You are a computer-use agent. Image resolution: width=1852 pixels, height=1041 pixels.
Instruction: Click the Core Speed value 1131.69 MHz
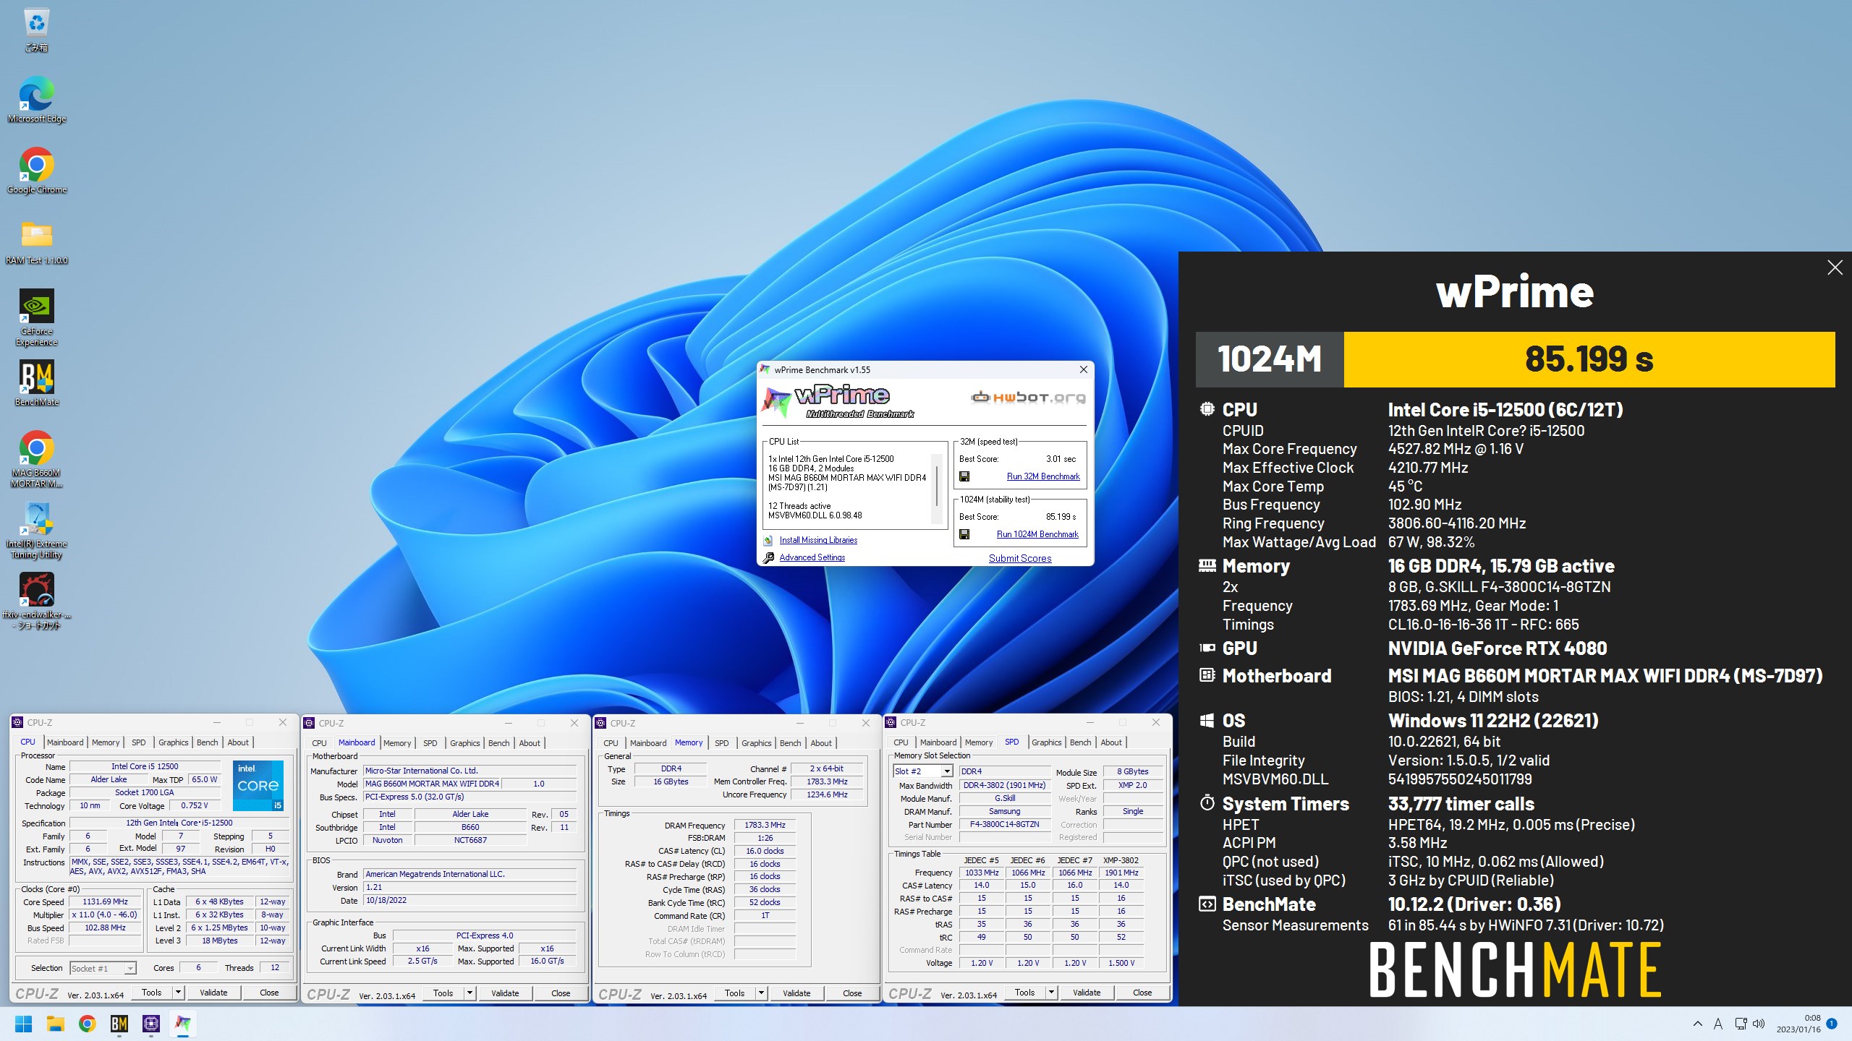click(x=105, y=902)
